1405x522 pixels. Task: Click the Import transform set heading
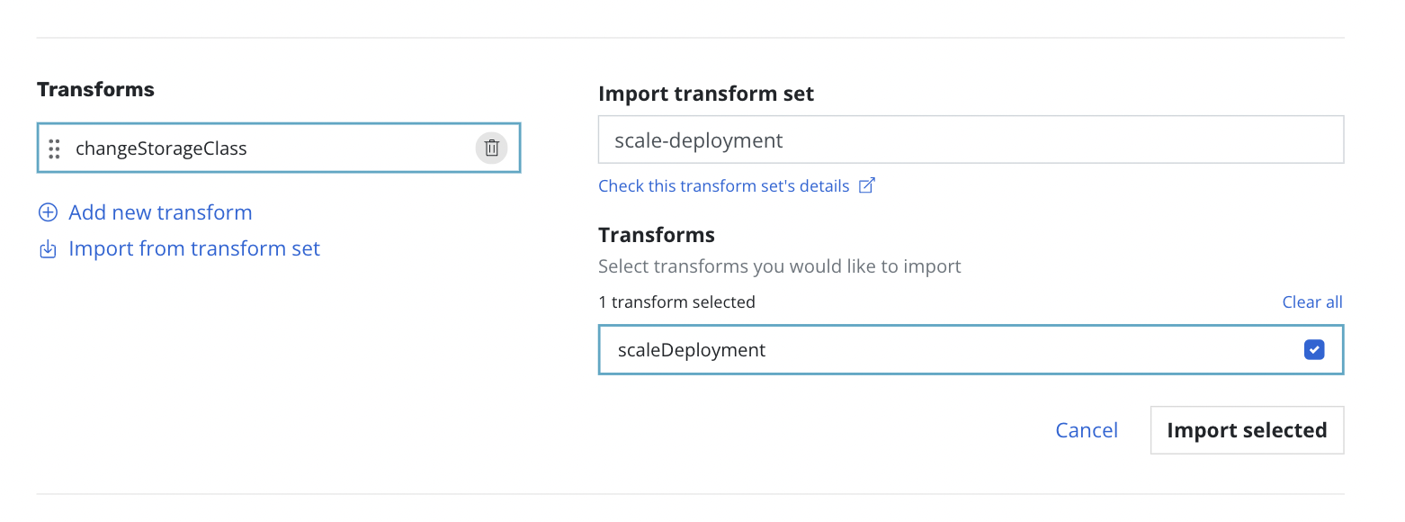(x=705, y=94)
